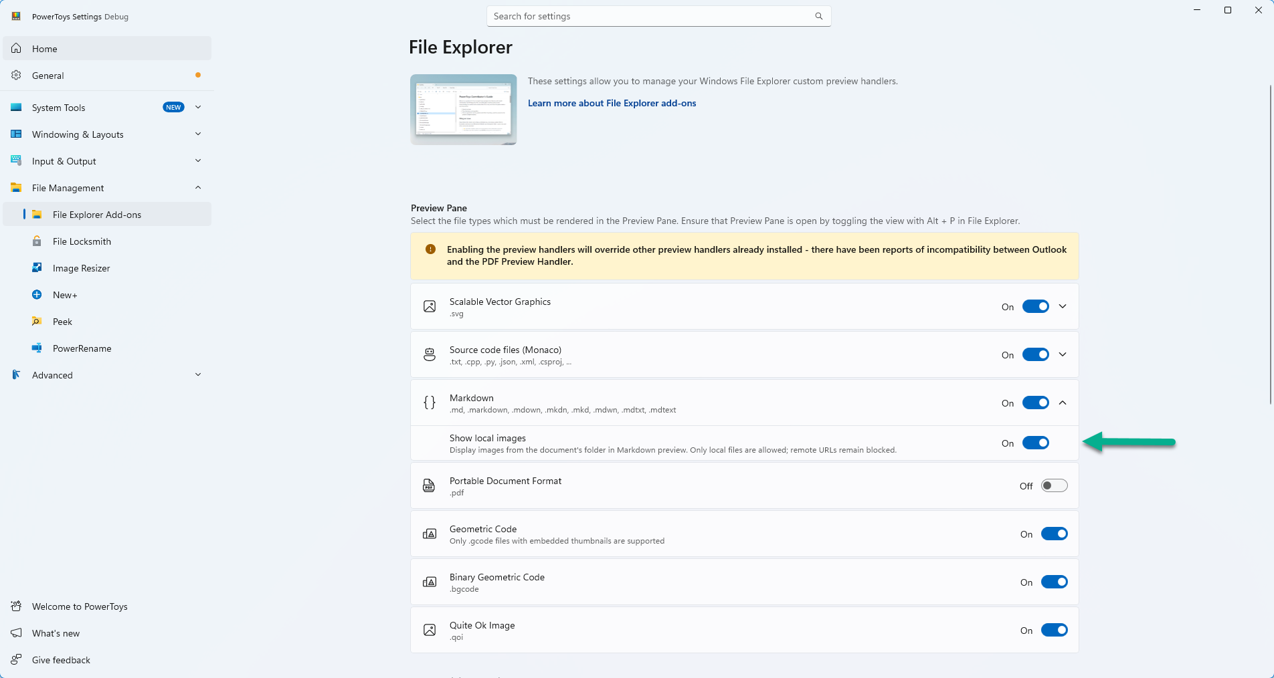The image size is (1274, 678).
Task: Expand Scalable Vector Graphics options chevron
Action: click(x=1063, y=307)
